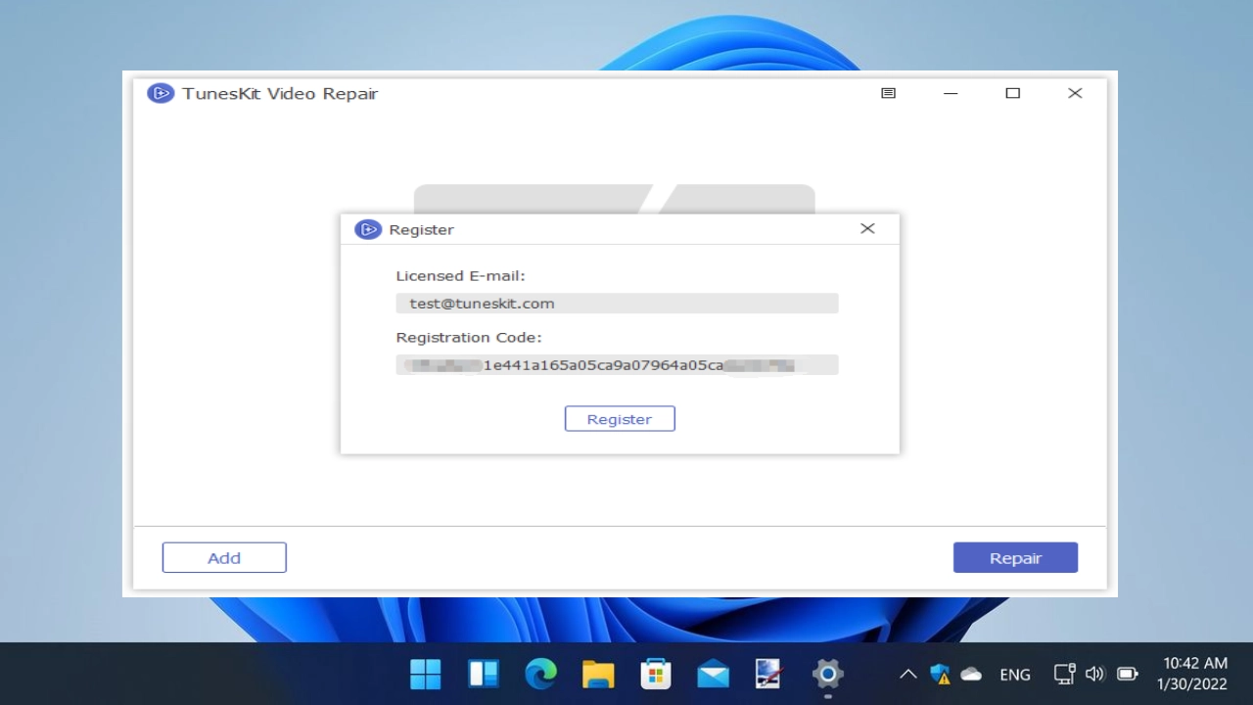1253x705 pixels.
Task: Minimize the TunesKit Video Repair window
Action: pyautogui.click(x=951, y=93)
